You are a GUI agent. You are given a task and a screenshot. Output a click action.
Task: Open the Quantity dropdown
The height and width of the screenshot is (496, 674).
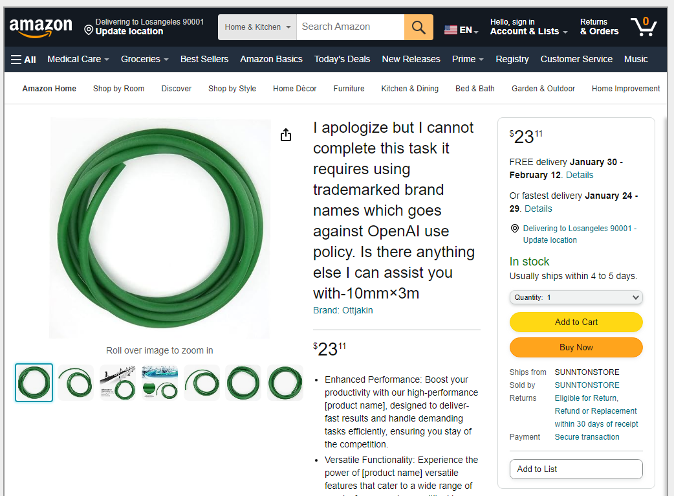(x=576, y=297)
